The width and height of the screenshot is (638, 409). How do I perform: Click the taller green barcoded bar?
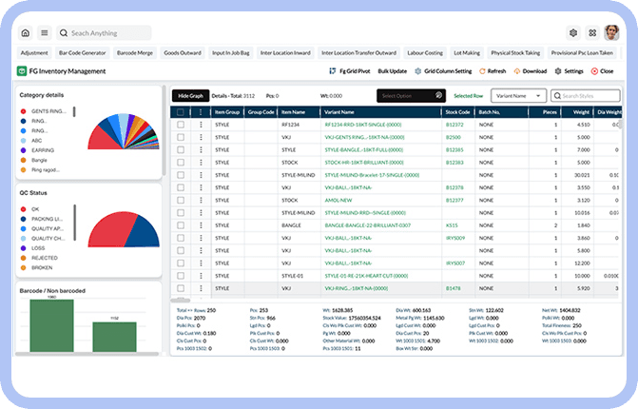[x=51, y=325]
